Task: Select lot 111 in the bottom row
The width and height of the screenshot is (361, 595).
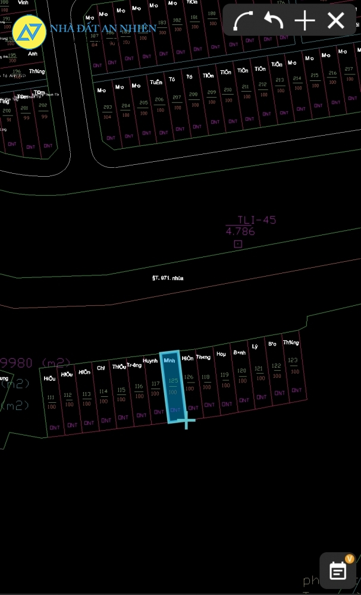Action: [51, 402]
